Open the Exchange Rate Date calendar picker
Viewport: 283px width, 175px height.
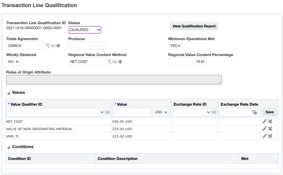tap(254, 112)
